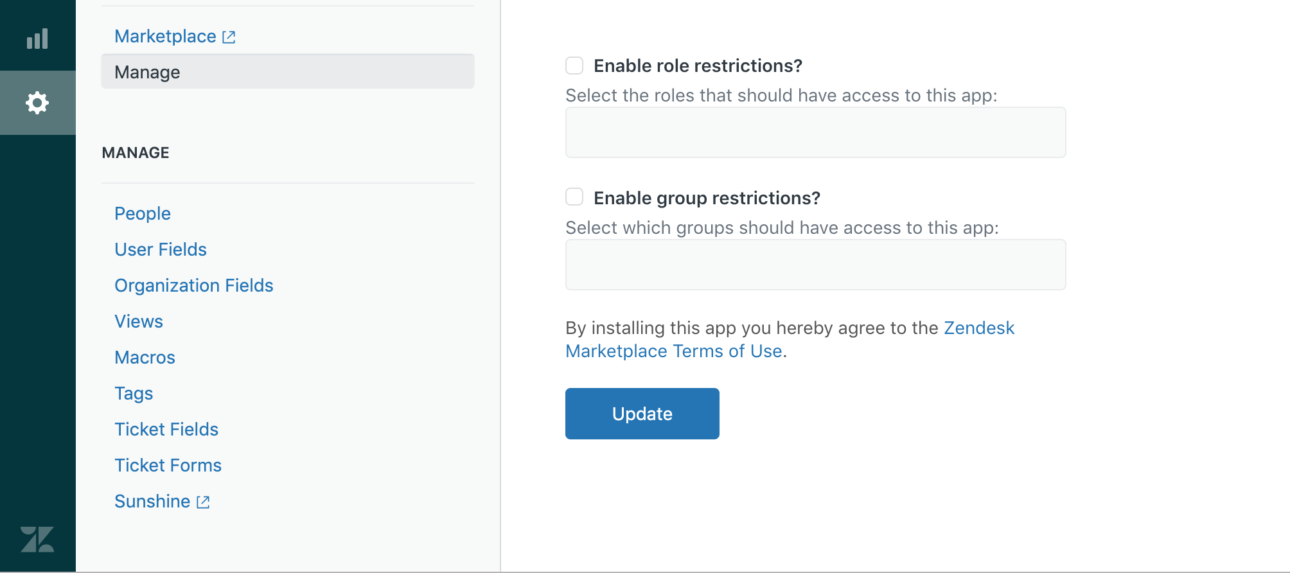Enable group restrictions checkbox
The width and height of the screenshot is (1290, 573).
[574, 197]
